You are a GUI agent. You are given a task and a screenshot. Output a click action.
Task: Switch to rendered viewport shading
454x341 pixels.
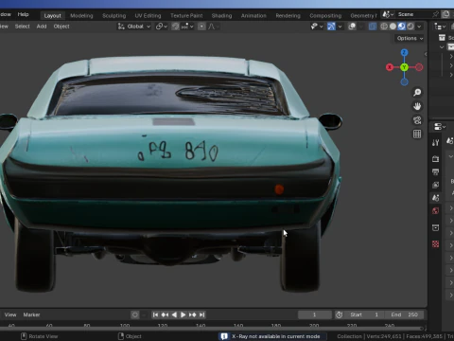410,27
